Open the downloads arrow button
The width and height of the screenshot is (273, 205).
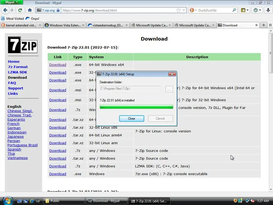coord(268,10)
